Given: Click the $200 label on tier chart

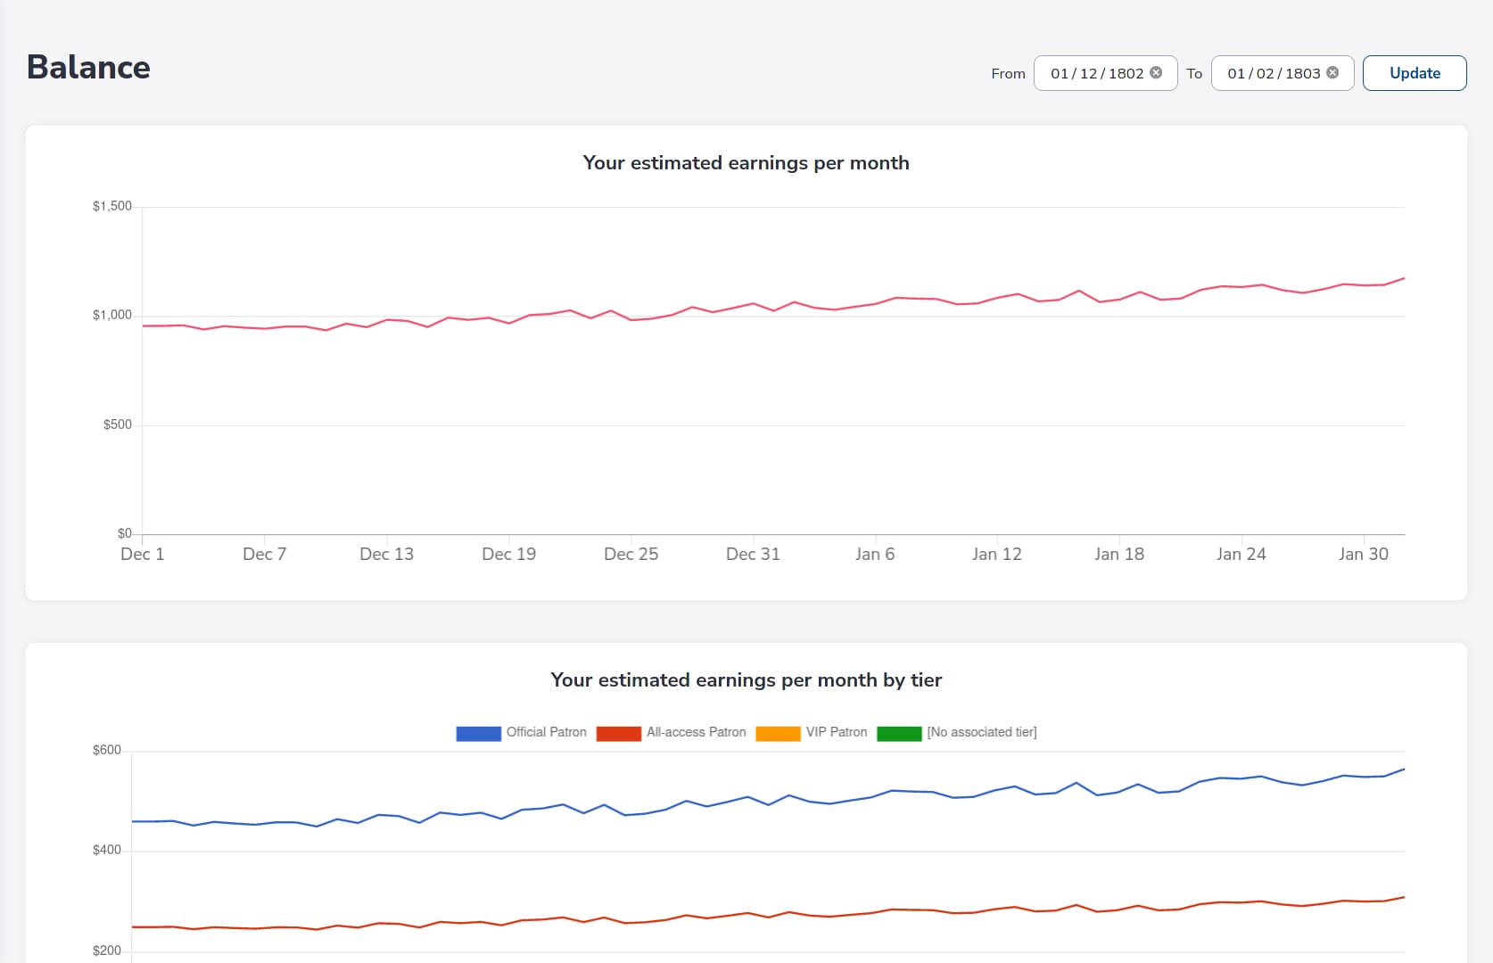Looking at the screenshot, I should pos(107,951).
